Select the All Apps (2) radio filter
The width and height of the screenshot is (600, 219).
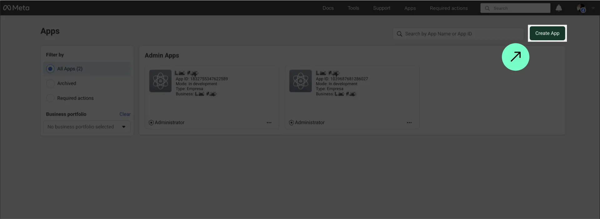[50, 69]
